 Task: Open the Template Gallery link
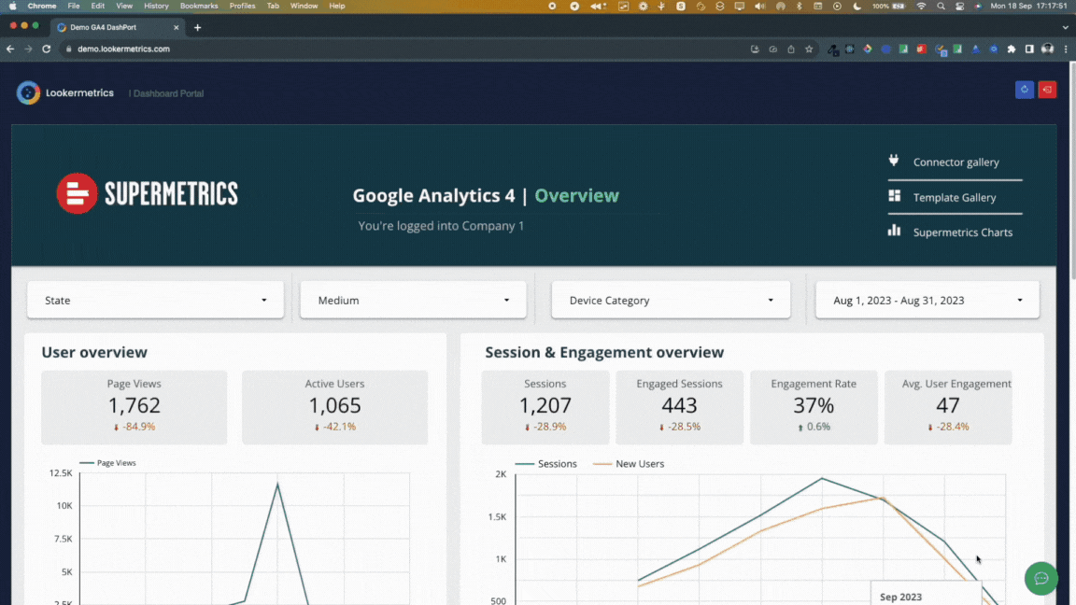[955, 198]
